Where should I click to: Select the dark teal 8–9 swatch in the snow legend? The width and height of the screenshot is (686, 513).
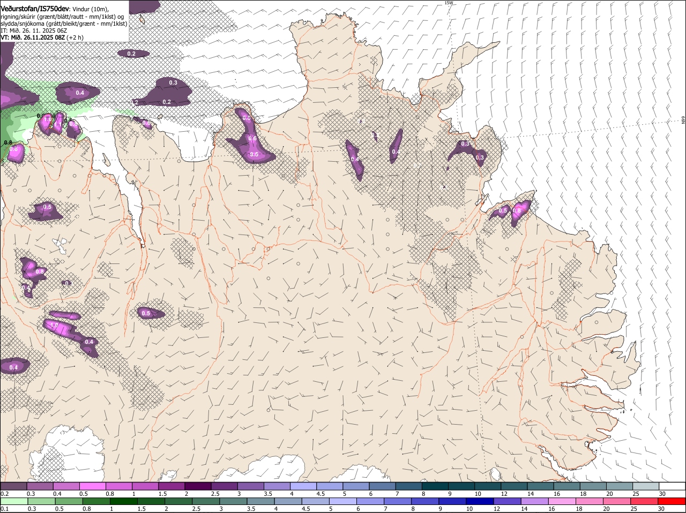point(435,486)
